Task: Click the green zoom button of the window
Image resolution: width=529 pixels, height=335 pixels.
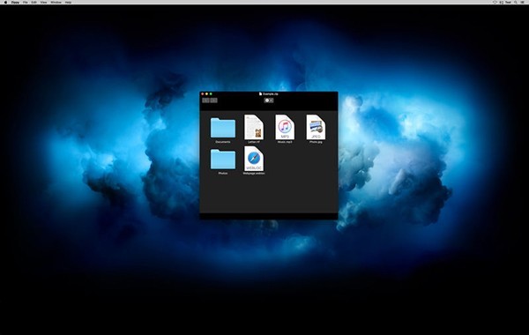Action: [x=211, y=93]
